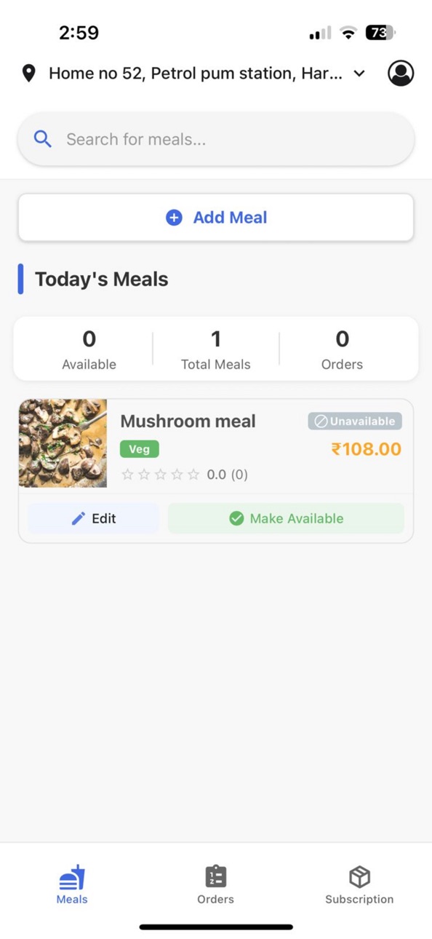Toggle Mushroom meal with Make Available
The height and width of the screenshot is (939, 432).
286,518
